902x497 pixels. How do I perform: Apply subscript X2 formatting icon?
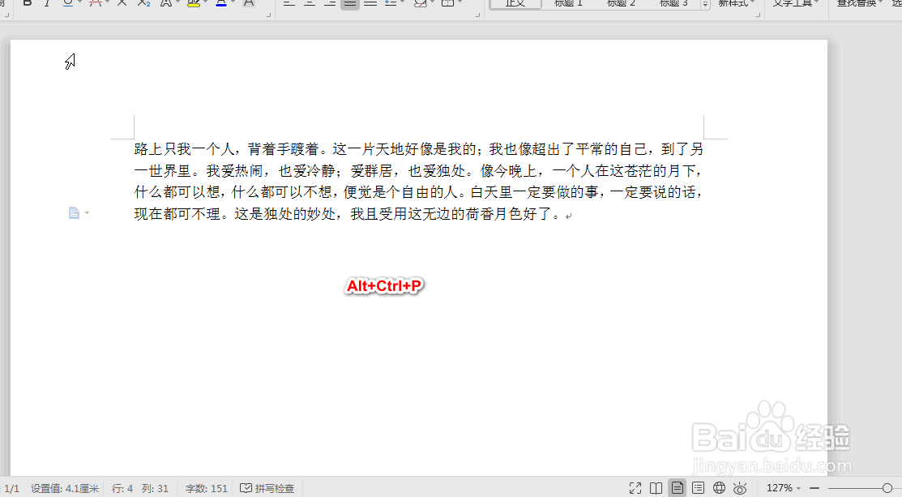tap(143, 3)
